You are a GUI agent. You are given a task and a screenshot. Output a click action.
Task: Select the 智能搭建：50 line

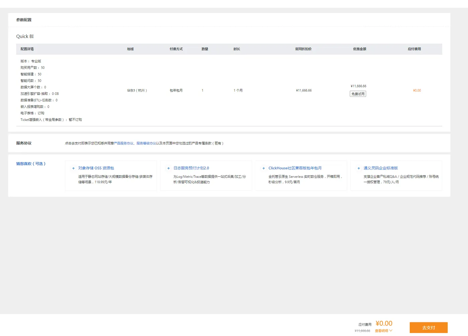click(31, 74)
